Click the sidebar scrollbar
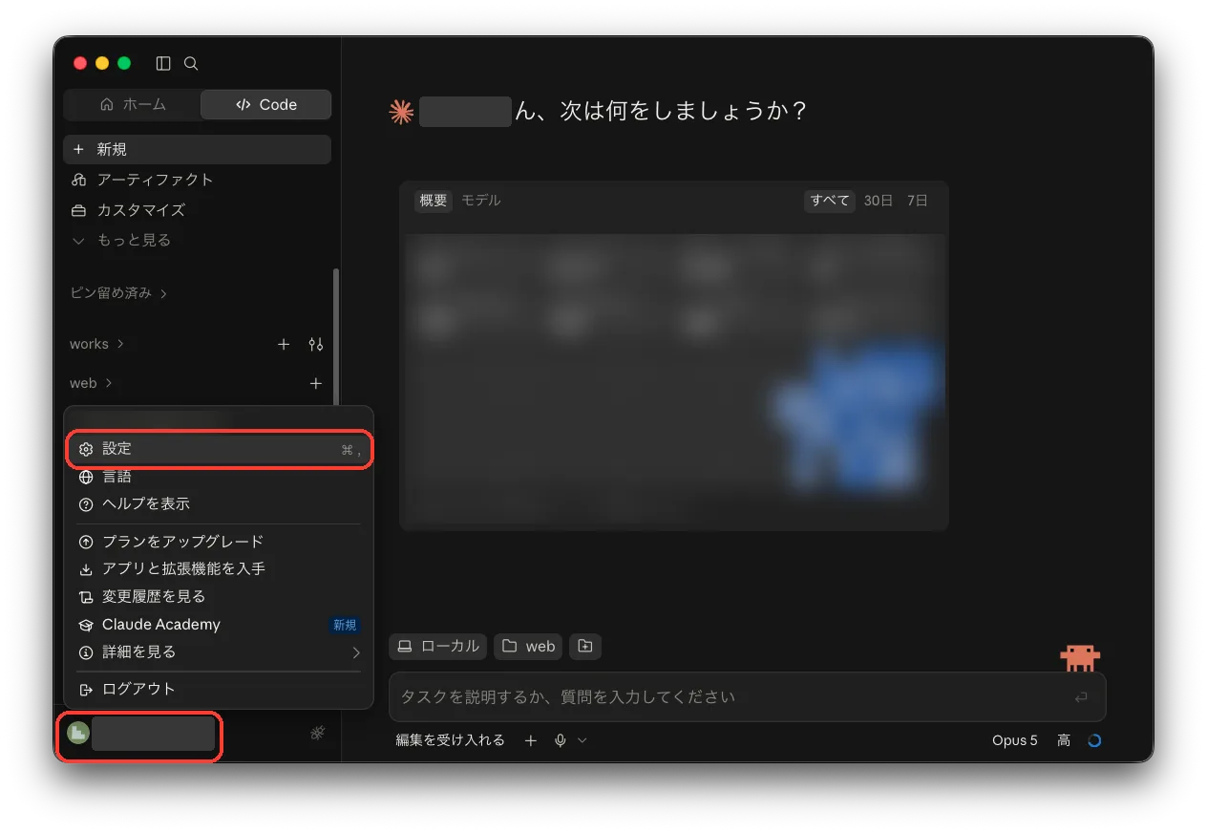 [x=335, y=336]
